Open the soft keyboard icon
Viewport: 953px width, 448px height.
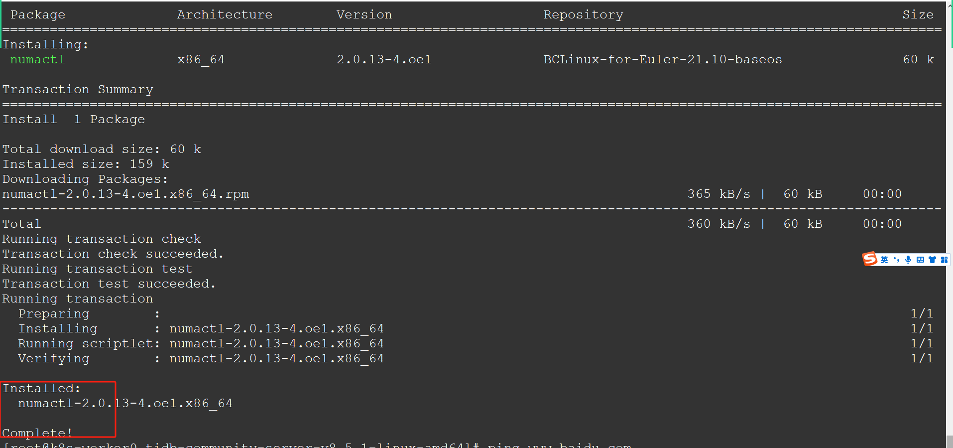[920, 260]
